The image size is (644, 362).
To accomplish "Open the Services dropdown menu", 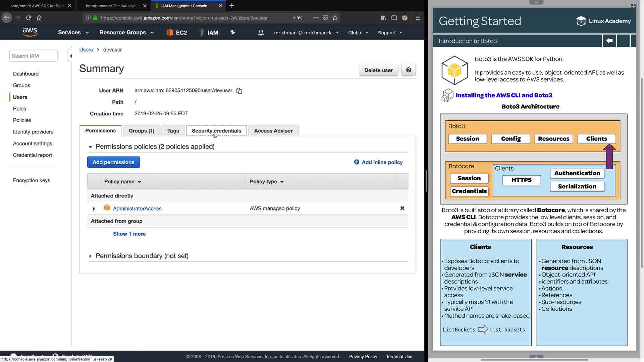I will (73, 33).
